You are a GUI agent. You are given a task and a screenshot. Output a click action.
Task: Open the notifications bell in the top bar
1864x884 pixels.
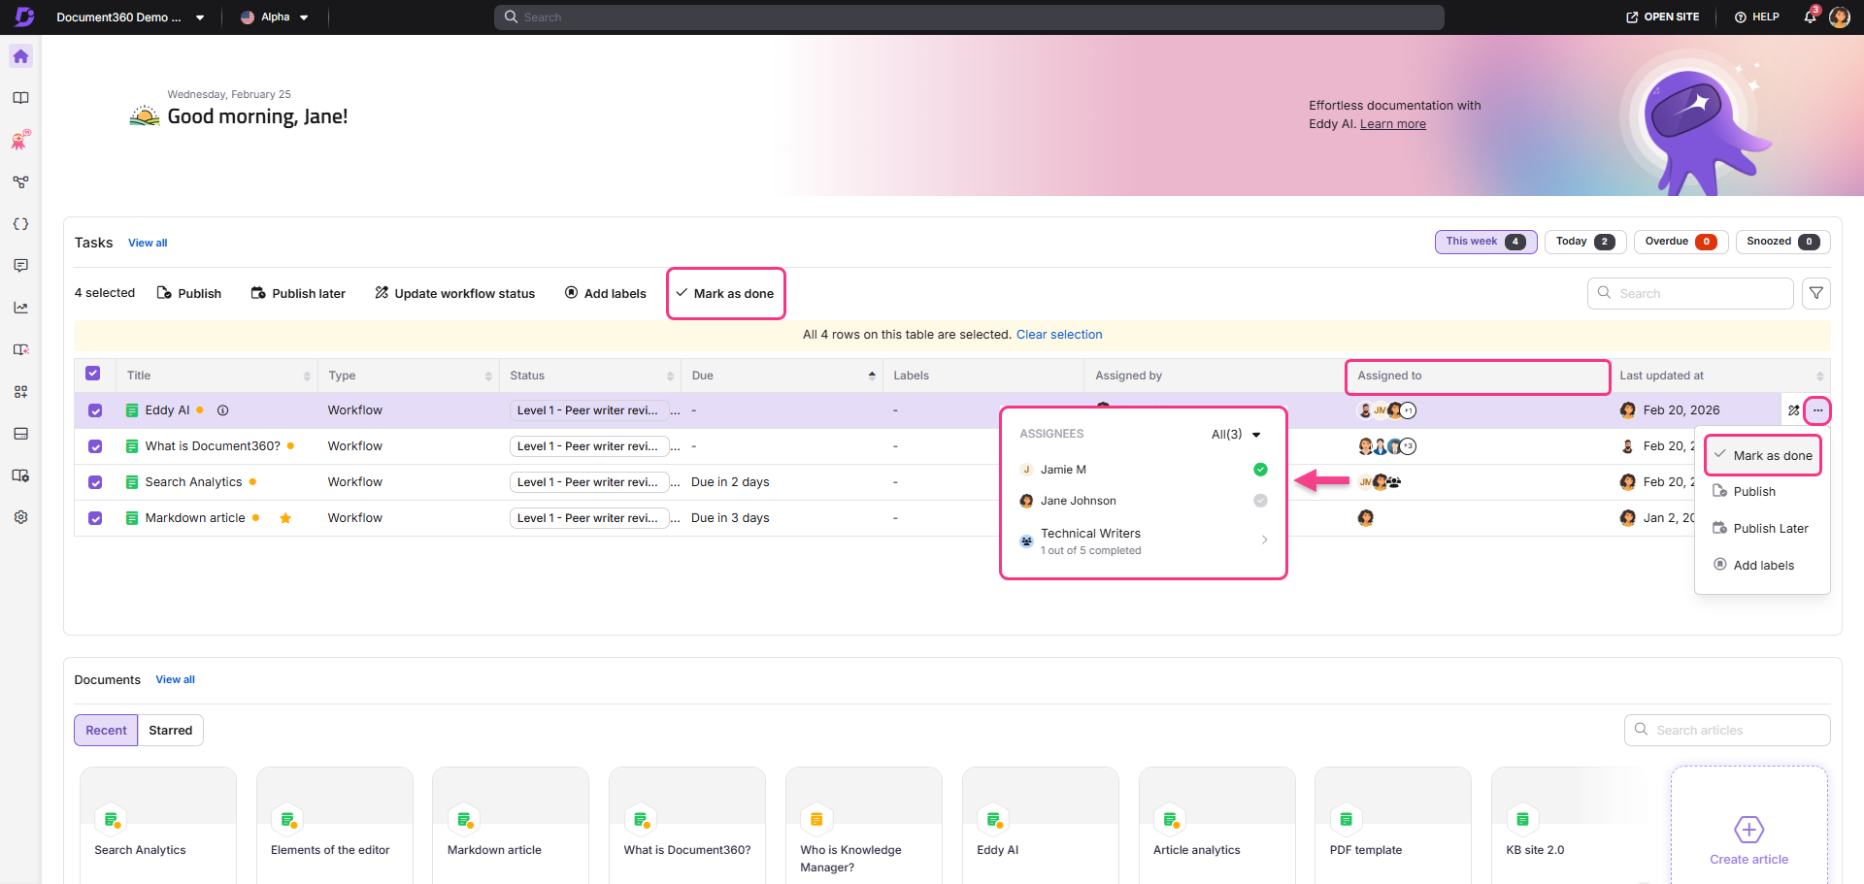tap(1810, 16)
